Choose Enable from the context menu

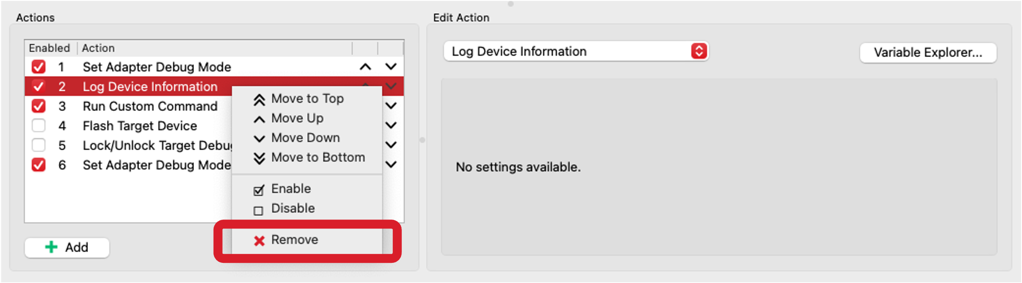point(290,188)
